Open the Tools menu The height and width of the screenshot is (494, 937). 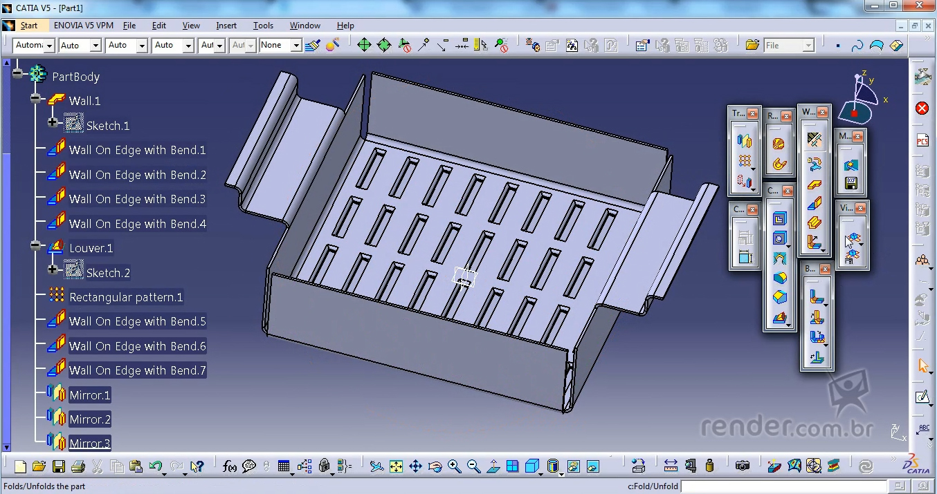(263, 26)
